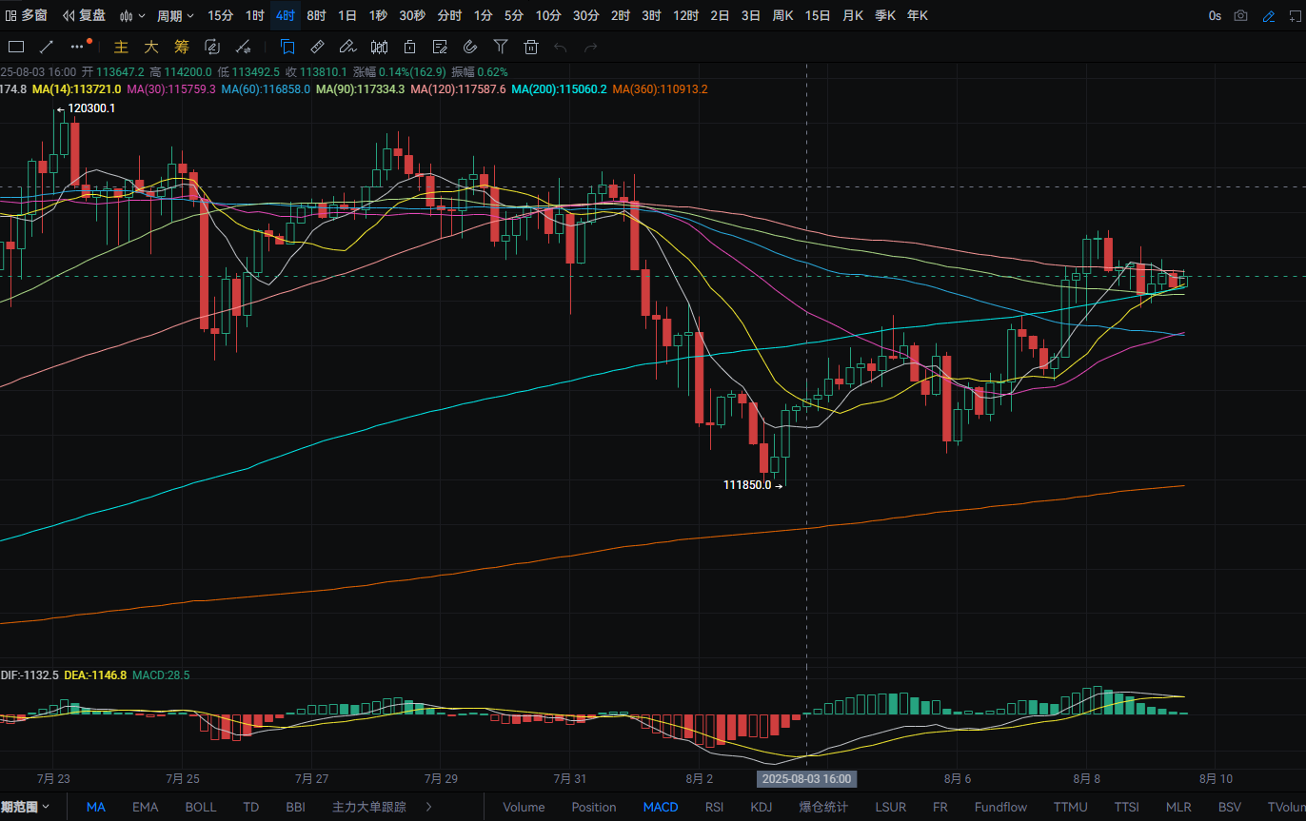1306x821 pixels.
Task: Select the brush pen drawing tool
Action: click(x=348, y=47)
